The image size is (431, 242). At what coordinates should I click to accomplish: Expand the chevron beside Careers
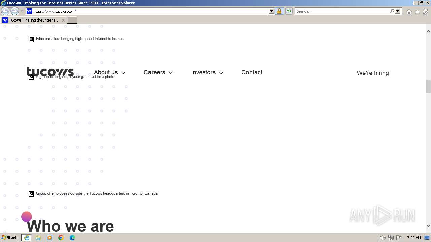click(x=171, y=73)
